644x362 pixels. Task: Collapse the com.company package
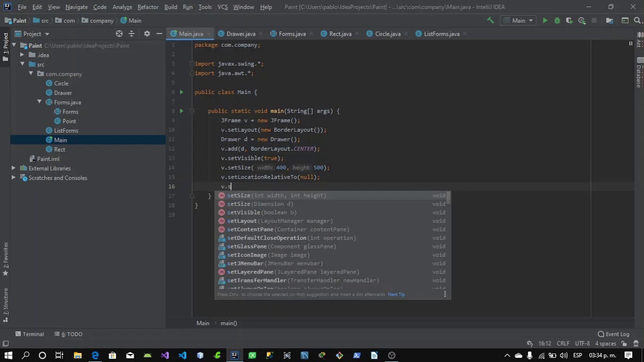point(31,74)
